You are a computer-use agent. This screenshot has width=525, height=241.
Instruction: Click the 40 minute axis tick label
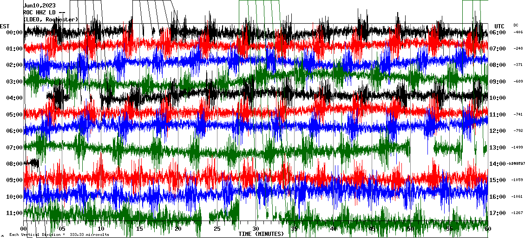coord(333,229)
